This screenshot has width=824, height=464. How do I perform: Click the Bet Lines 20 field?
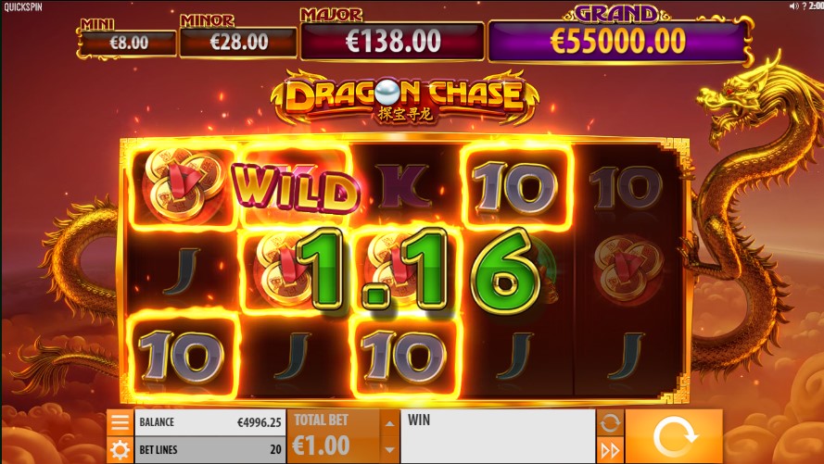click(x=210, y=450)
